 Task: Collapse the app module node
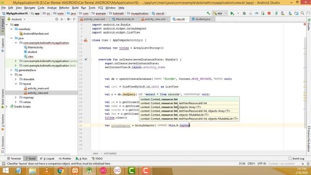pos(7,25)
